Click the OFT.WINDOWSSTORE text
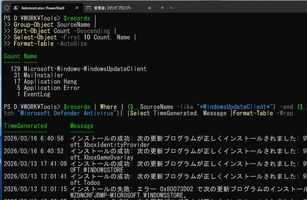Viewport: 307px width, 200px height. point(97,170)
